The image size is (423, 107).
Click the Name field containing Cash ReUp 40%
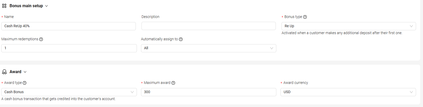(68, 26)
